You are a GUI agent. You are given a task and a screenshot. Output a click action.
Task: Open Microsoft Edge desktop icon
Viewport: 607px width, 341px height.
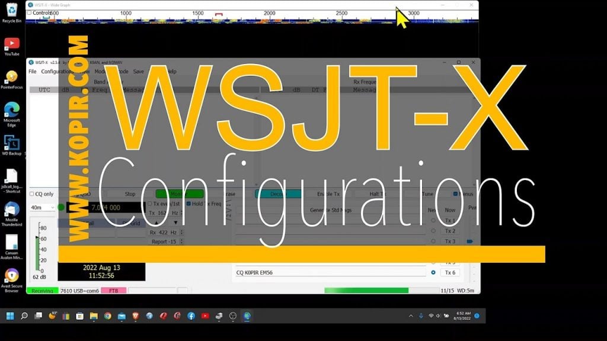[x=12, y=114]
